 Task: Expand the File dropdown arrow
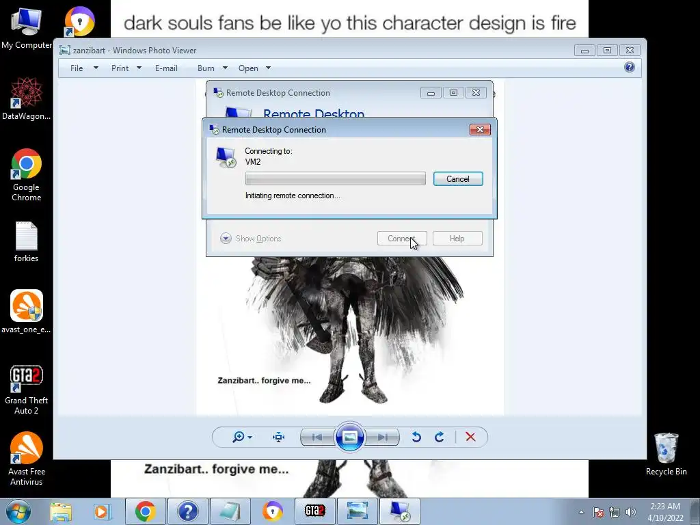(x=96, y=68)
